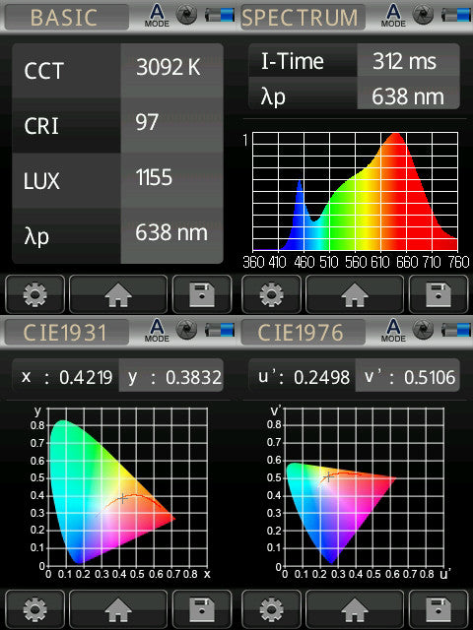Toggle A MODE indicator in CIE1931 header

tap(157, 331)
